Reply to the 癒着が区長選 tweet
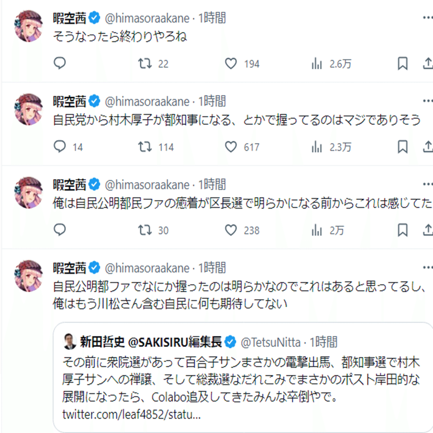 coord(60,230)
